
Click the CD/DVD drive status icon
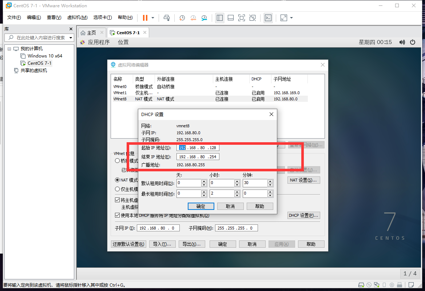tap(369, 285)
